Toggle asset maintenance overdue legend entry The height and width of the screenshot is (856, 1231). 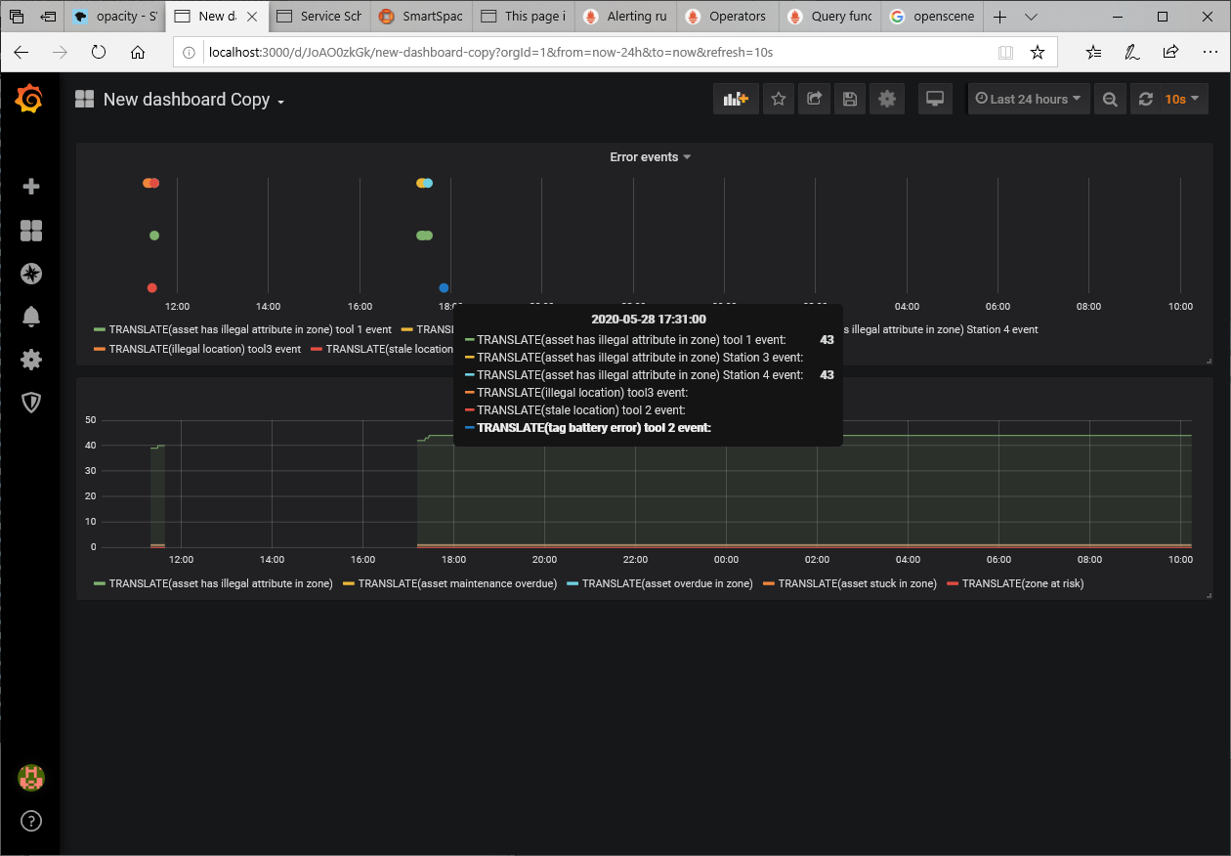(x=457, y=583)
